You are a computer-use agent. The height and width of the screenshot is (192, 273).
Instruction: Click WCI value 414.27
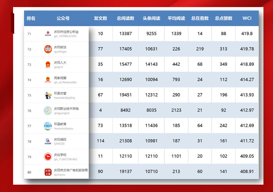coord(247,80)
